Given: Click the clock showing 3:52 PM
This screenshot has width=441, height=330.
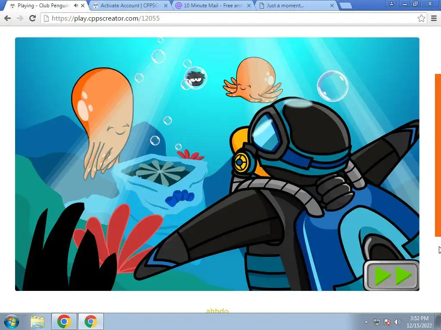Looking at the screenshot, I should pyautogui.click(x=419, y=322).
